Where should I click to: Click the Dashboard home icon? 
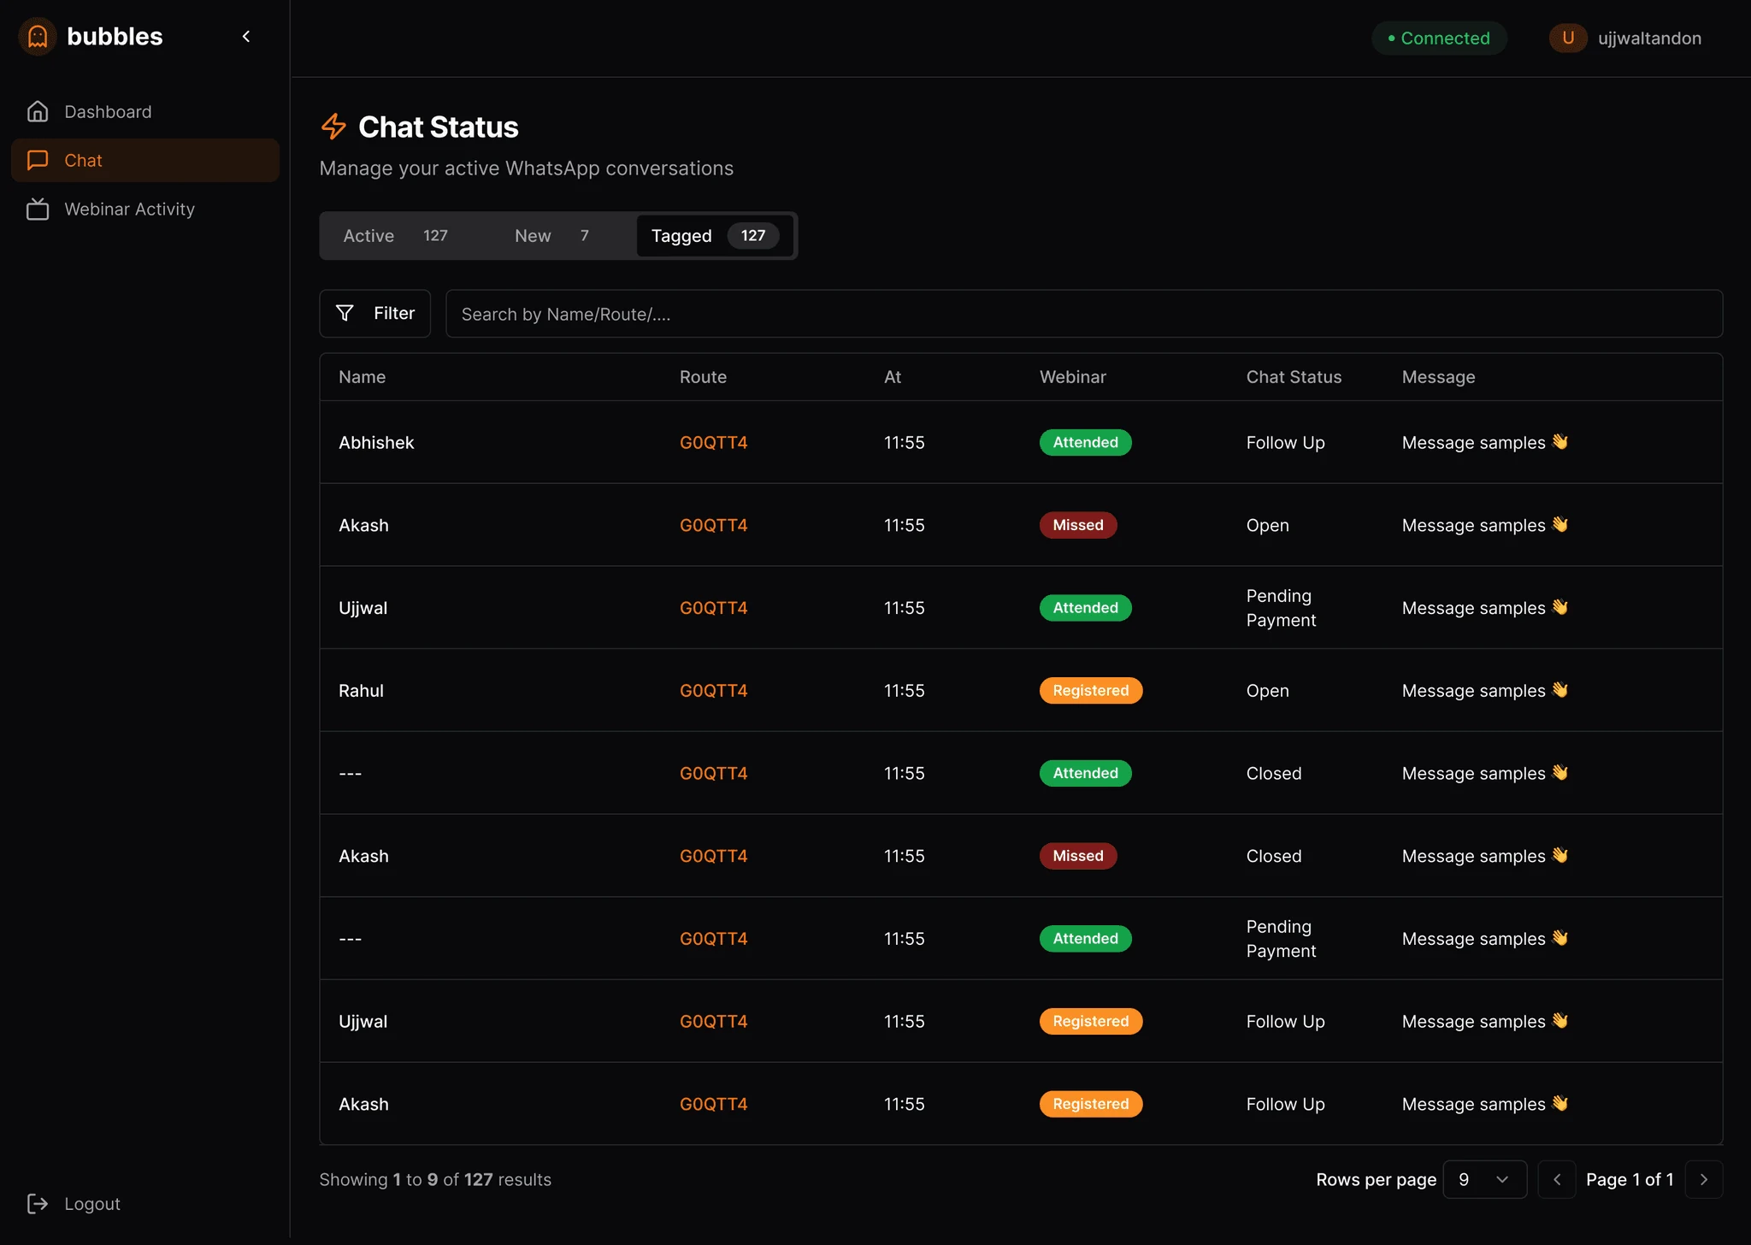coord(38,112)
